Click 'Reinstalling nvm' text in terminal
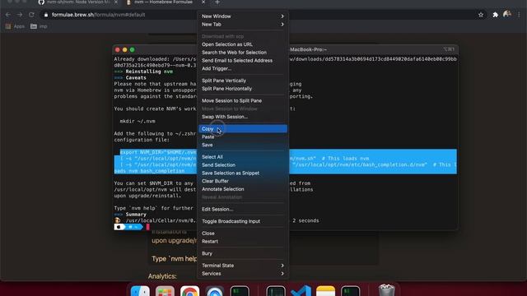The height and width of the screenshot is (296, 527). 149,72
